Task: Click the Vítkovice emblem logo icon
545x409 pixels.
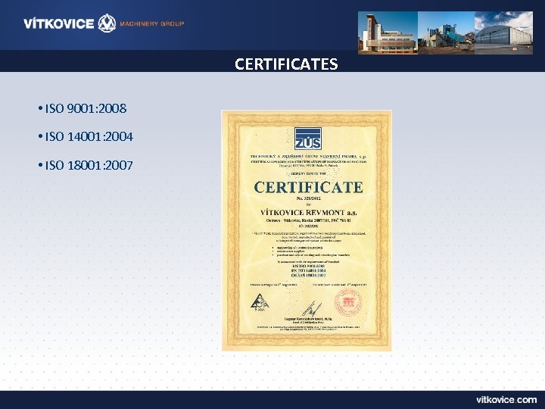Action: tap(107, 23)
